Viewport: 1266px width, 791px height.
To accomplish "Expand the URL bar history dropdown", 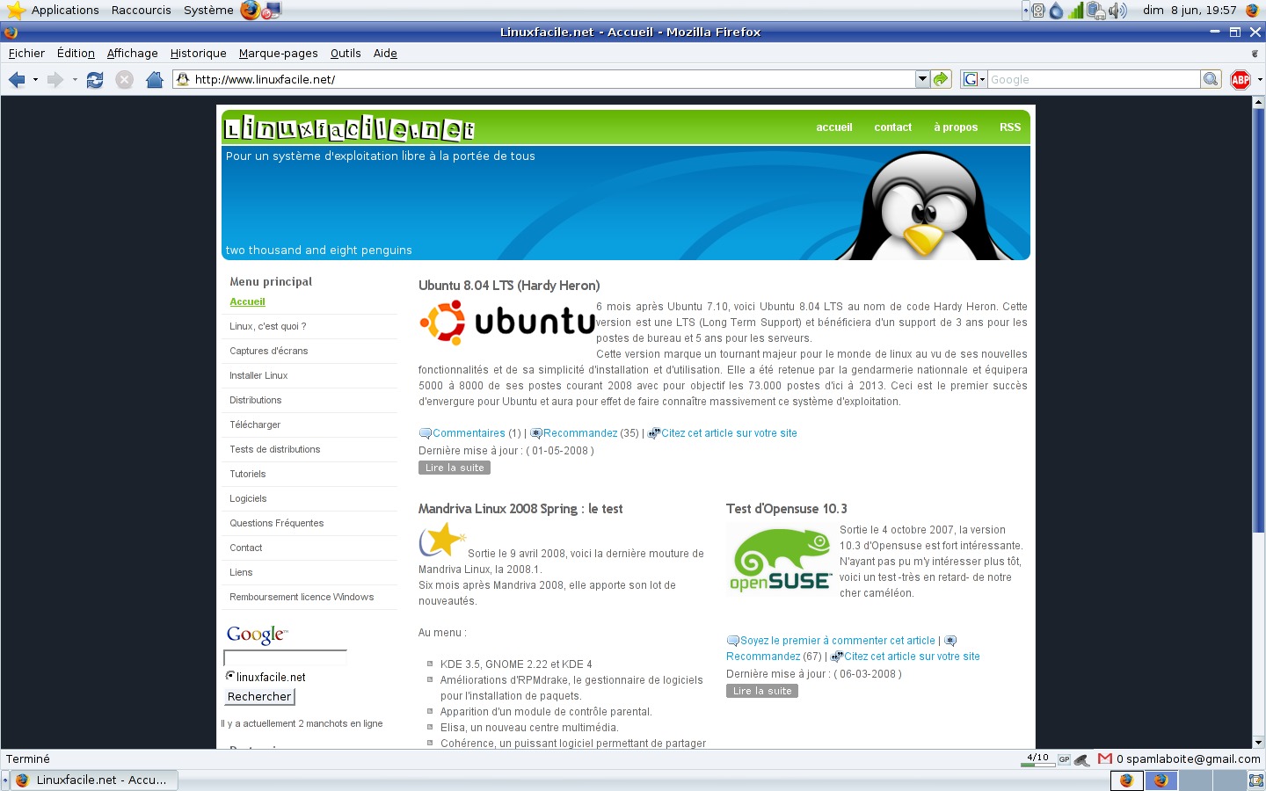I will (922, 79).
